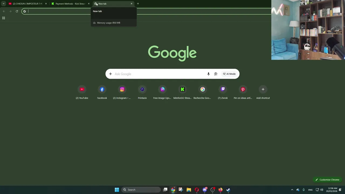Click the browser back arrow

(x=4, y=11)
